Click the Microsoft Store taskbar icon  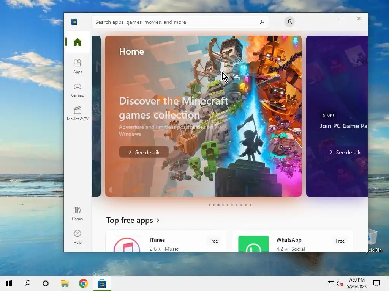click(x=102, y=283)
